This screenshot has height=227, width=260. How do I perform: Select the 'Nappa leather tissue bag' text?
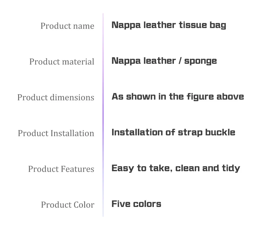(169, 25)
